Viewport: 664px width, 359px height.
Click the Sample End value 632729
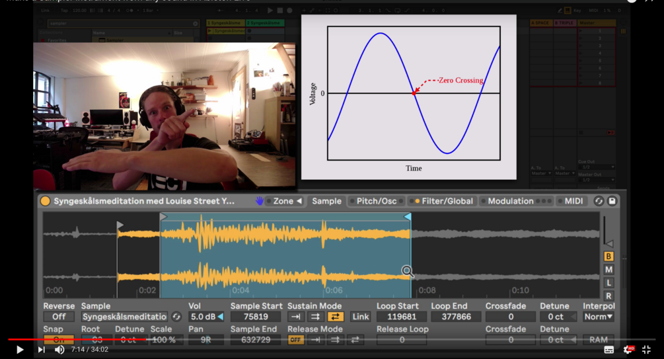[x=256, y=340]
